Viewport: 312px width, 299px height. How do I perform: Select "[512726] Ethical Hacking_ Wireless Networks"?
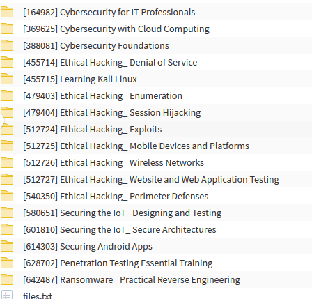click(x=114, y=163)
